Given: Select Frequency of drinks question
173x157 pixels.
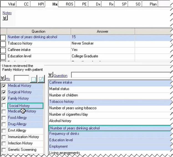Looking at the screenshot, I should point(64,134).
